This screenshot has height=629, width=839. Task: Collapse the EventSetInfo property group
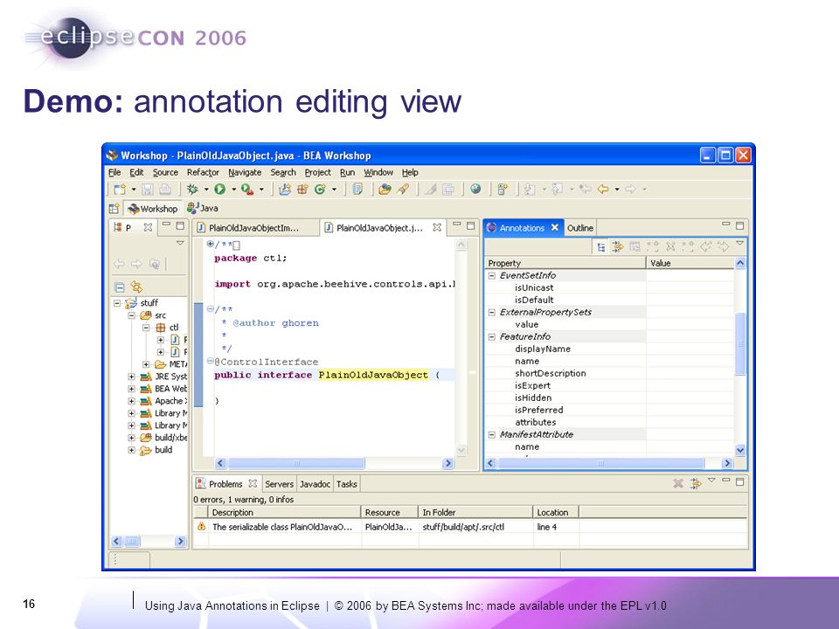click(x=492, y=276)
